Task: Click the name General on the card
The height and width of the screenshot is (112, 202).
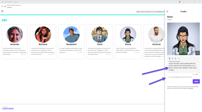Action: [x=156, y=44]
